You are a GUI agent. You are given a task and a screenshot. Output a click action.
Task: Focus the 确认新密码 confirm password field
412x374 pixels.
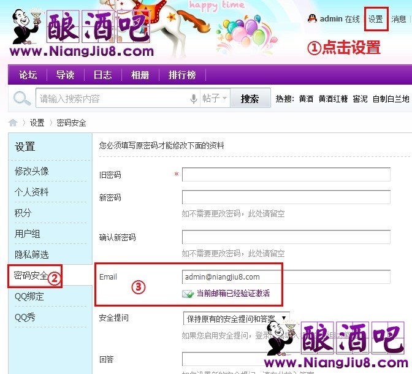tap(286, 237)
